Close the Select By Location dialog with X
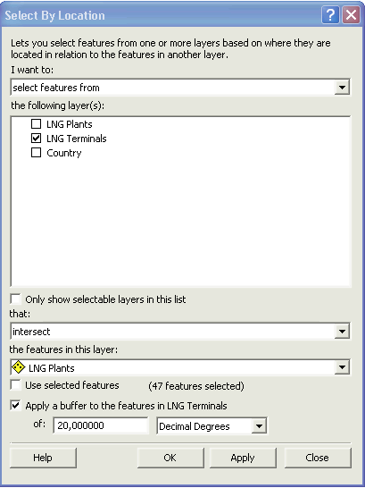 (351, 14)
